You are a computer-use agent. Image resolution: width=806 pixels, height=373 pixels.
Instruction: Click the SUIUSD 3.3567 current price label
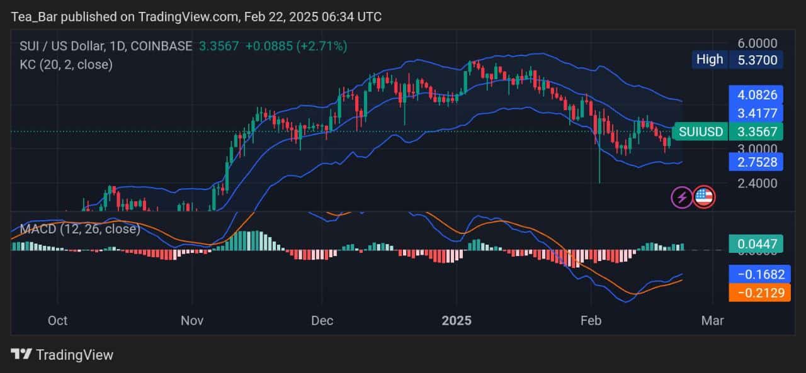tap(729, 132)
